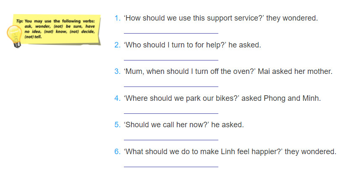Click the blue number 5 marker
The height and width of the screenshot is (181, 346).
pos(118,125)
